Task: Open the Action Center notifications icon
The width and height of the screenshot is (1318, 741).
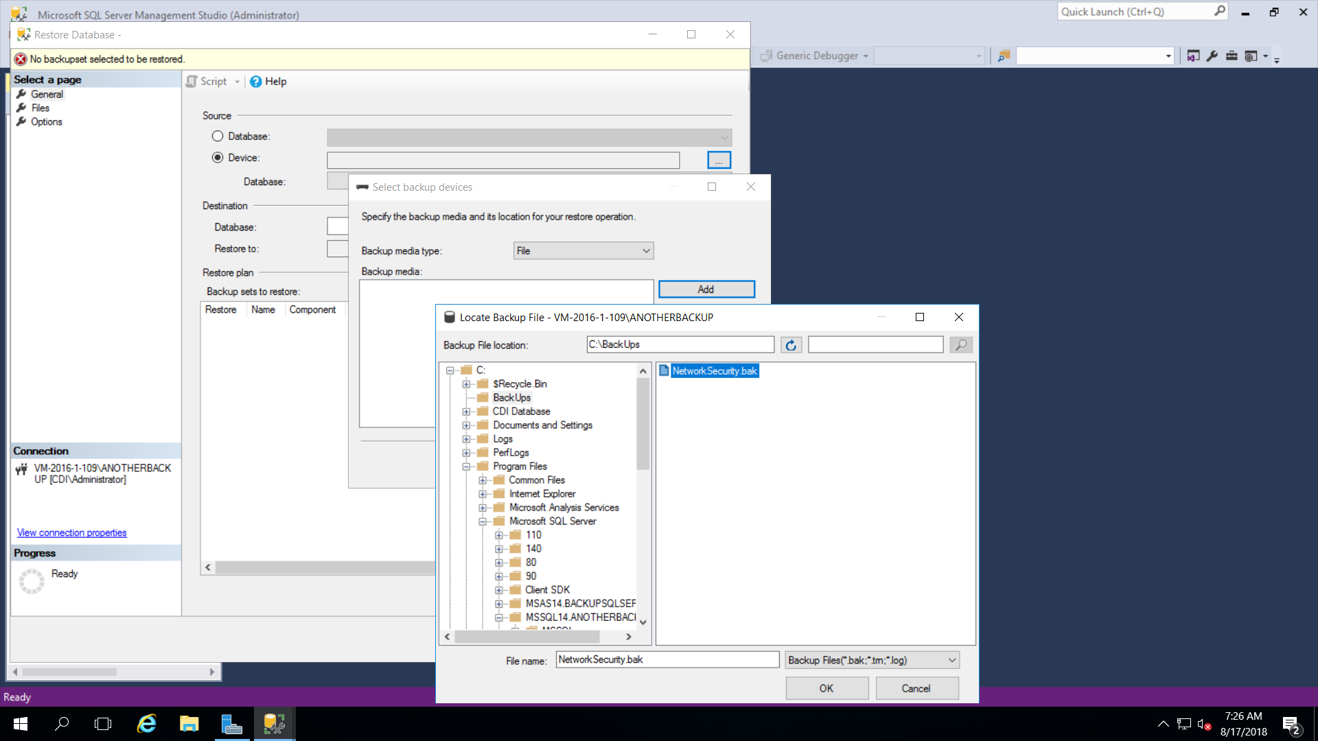Action: 1291,725
